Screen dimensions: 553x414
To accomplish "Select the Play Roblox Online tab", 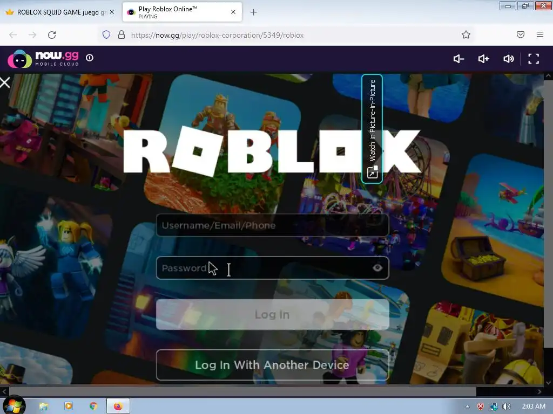I will point(182,12).
